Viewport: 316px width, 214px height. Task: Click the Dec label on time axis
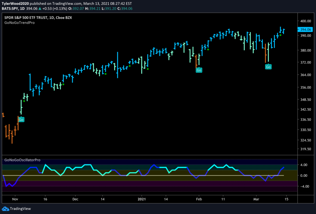click(x=75, y=199)
